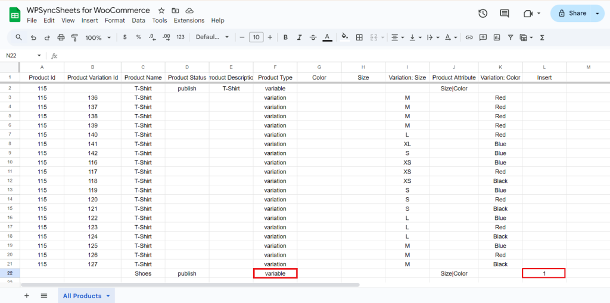The image size is (610, 303).
Task: Increase font size plus button
Action: (x=270, y=37)
